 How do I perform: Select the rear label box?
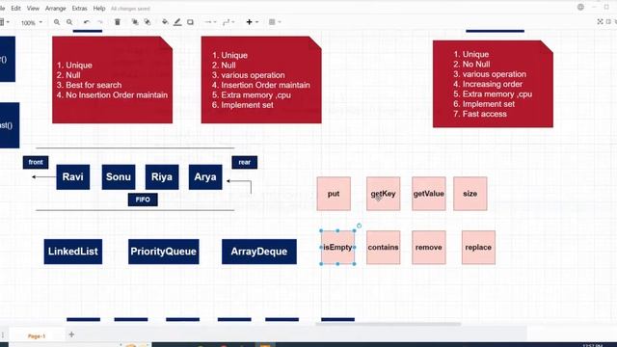tap(245, 162)
